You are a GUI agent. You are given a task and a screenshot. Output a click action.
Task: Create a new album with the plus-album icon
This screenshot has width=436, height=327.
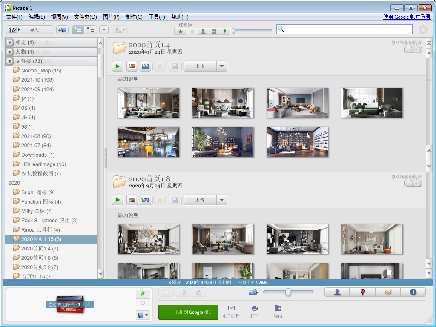click(x=62, y=30)
